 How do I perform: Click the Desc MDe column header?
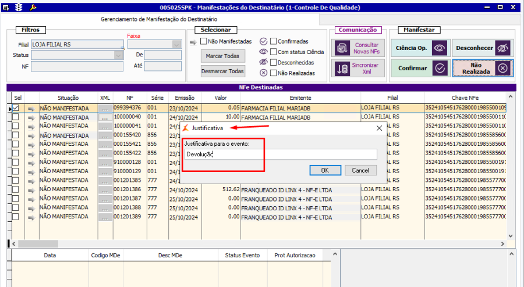coord(171,255)
